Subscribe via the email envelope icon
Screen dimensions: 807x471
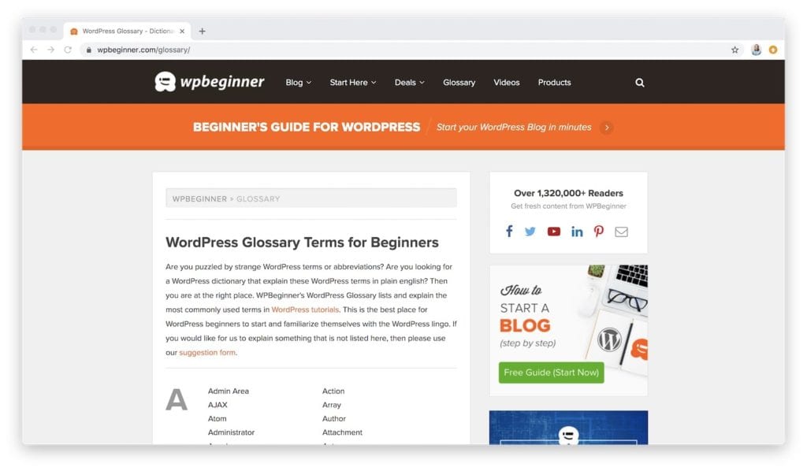click(x=621, y=232)
